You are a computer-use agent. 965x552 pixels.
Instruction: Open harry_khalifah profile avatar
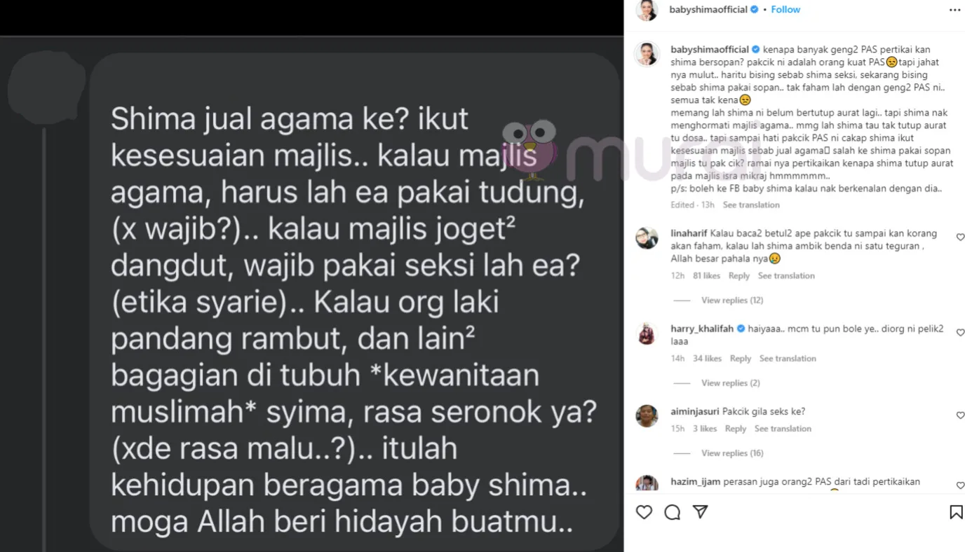tap(647, 334)
